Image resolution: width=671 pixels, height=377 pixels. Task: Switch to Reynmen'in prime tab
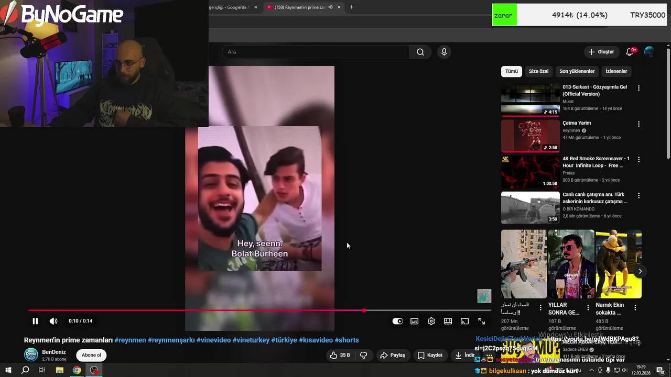point(299,7)
